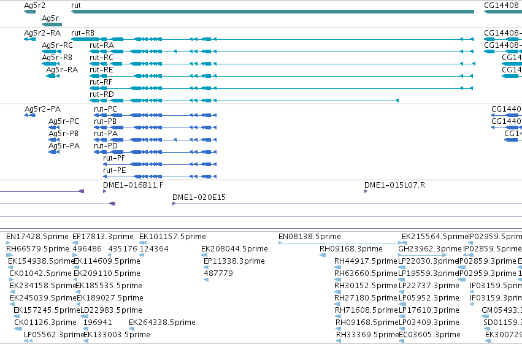This screenshot has width=522, height=344.
Task: Open the EN17428.5prime EST label
Action: (x=37, y=237)
